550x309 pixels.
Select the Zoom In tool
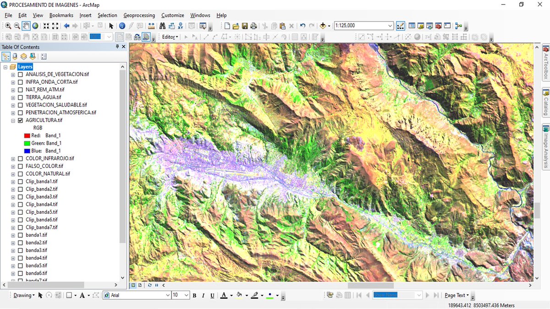pos(8,26)
